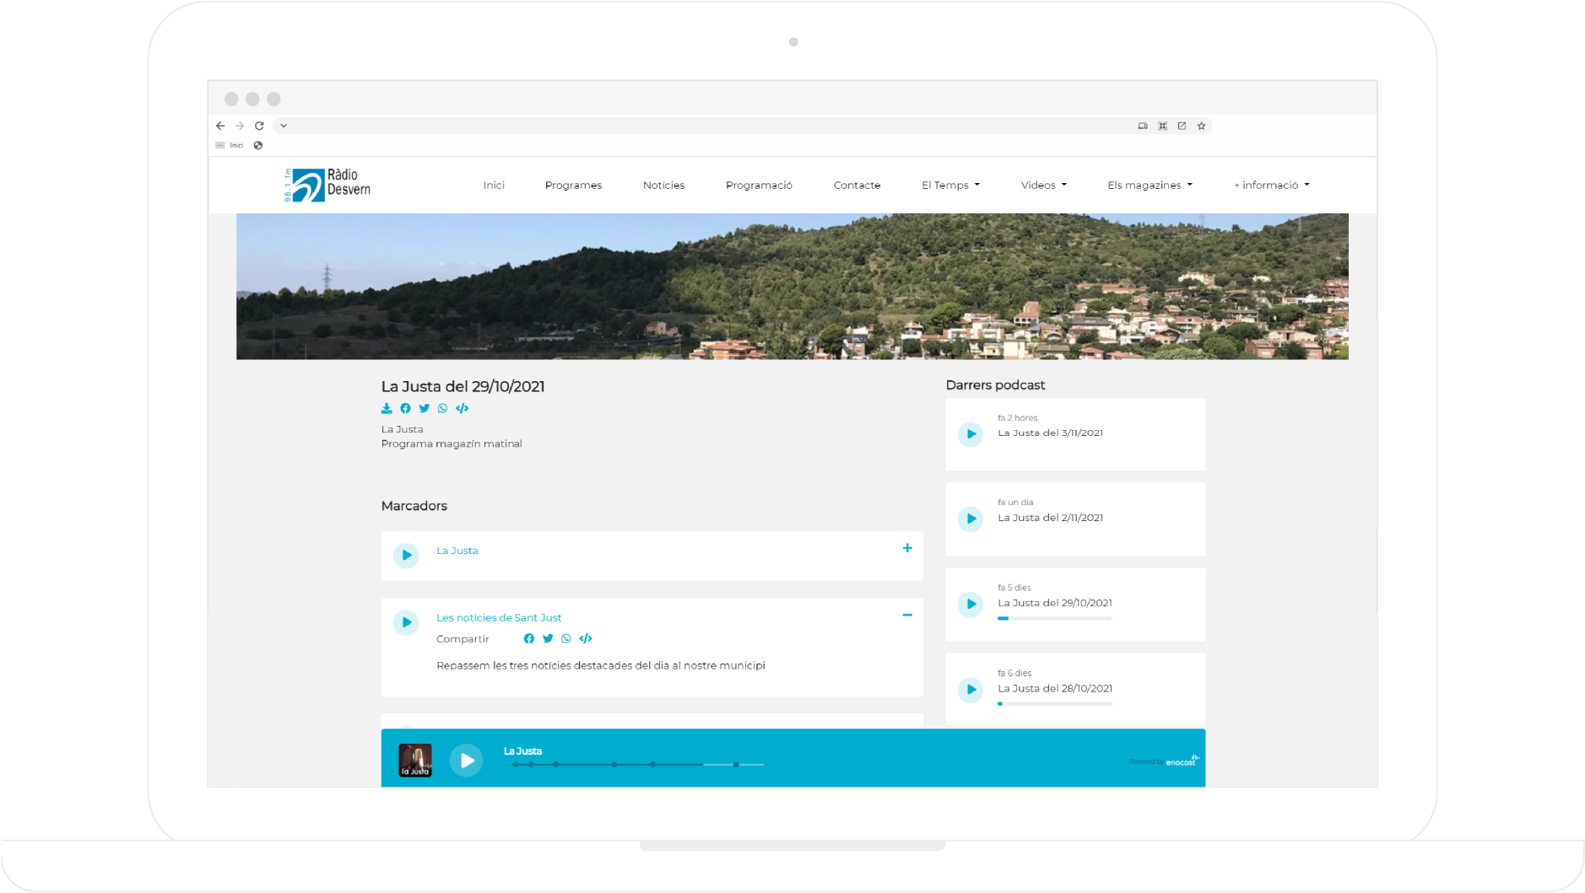Share Les notícies segment via WhatsApp
Screen dimensions: 1585x893
click(x=566, y=639)
